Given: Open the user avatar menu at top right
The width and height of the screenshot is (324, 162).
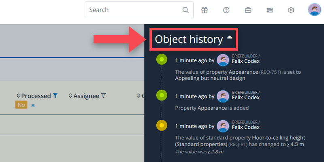Looking at the screenshot, I should [x=314, y=10].
